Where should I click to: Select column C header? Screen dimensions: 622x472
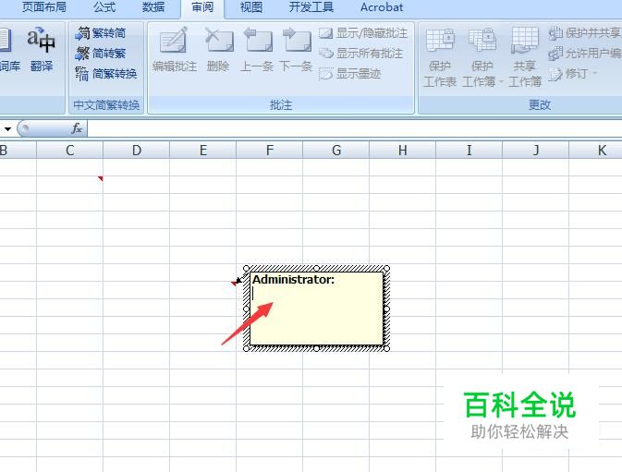click(x=70, y=151)
